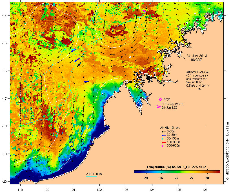Click the longitude label 125

tap(179, 190)
